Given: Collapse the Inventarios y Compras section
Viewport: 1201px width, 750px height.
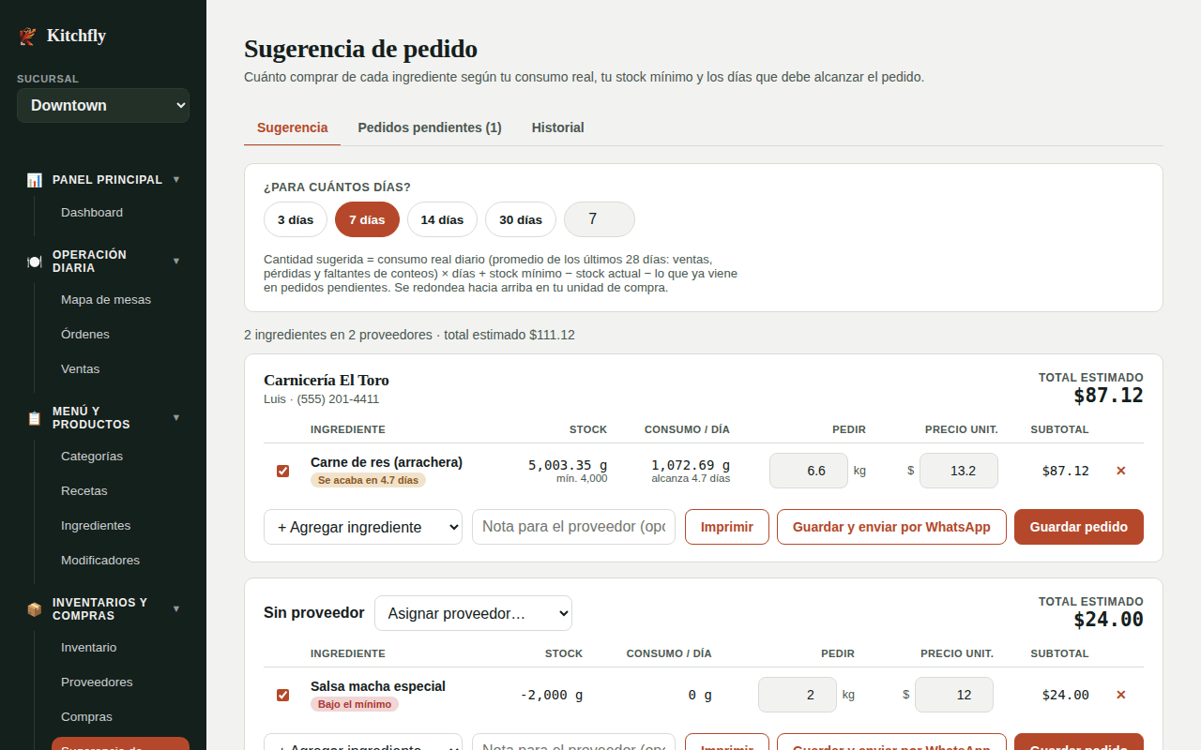Looking at the screenshot, I should pyautogui.click(x=176, y=608).
